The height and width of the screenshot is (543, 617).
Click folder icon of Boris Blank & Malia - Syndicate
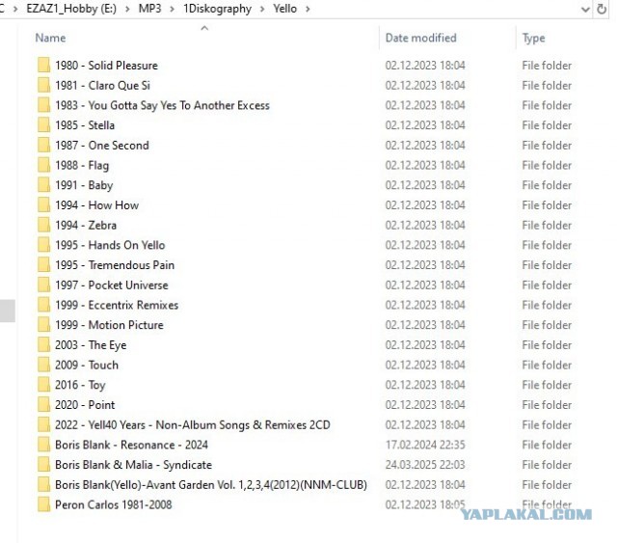click(x=43, y=464)
